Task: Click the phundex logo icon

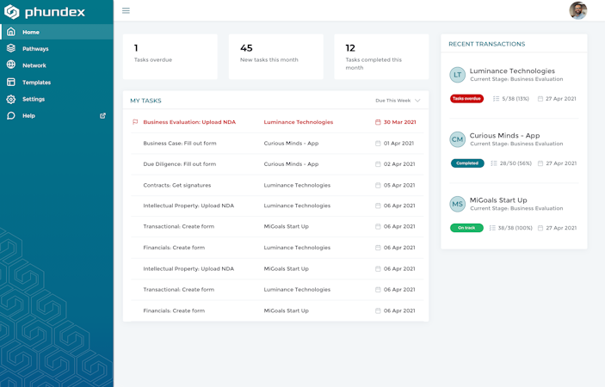Action: tap(11, 12)
